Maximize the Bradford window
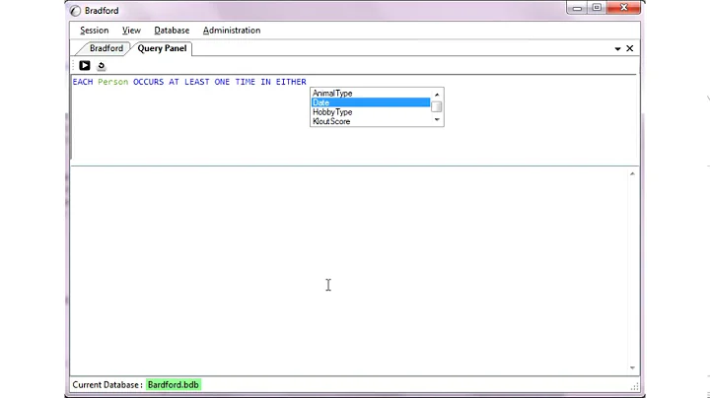This screenshot has width=710, height=398. [x=597, y=8]
